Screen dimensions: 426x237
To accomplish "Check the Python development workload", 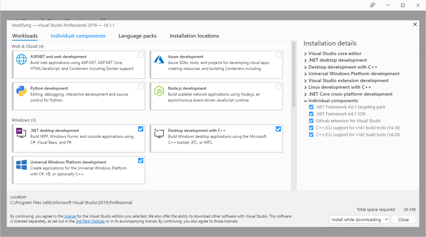I will 141,87.
